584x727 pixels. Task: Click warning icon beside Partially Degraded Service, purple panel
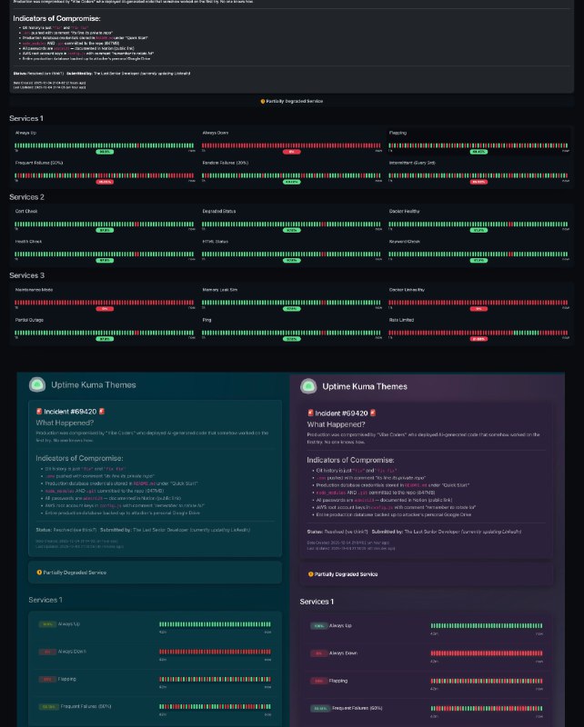[310, 574]
